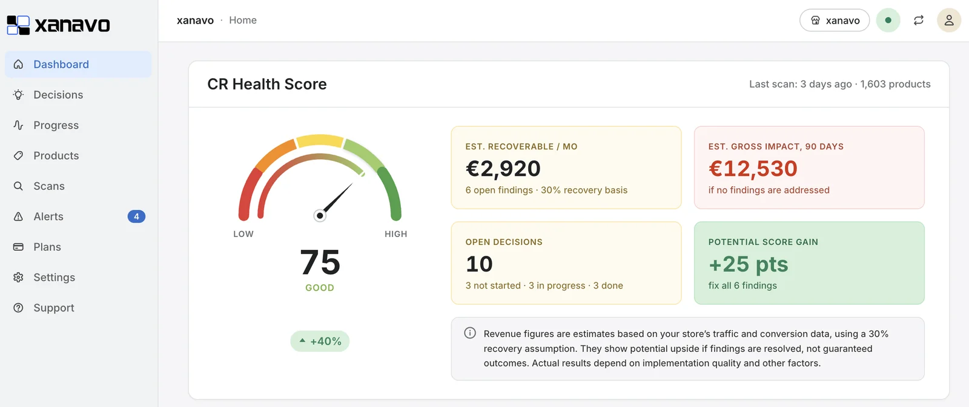Viewport: 969px width, 407px height.
Task: Click the Support question mark icon
Action: [19, 308]
